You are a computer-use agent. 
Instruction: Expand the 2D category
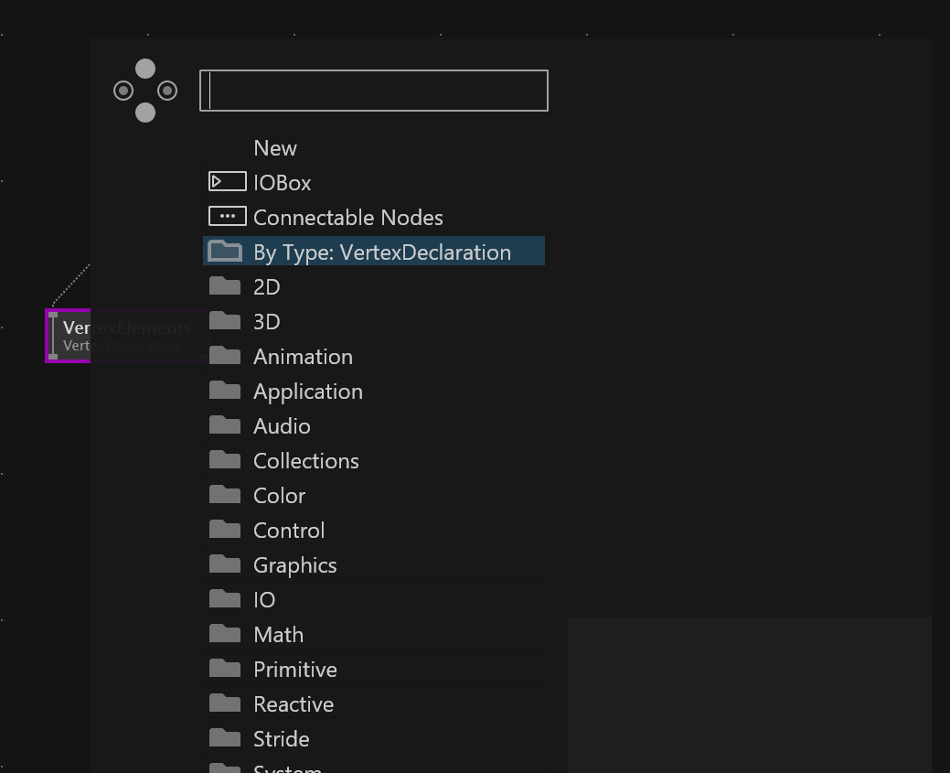[x=266, y=287]
